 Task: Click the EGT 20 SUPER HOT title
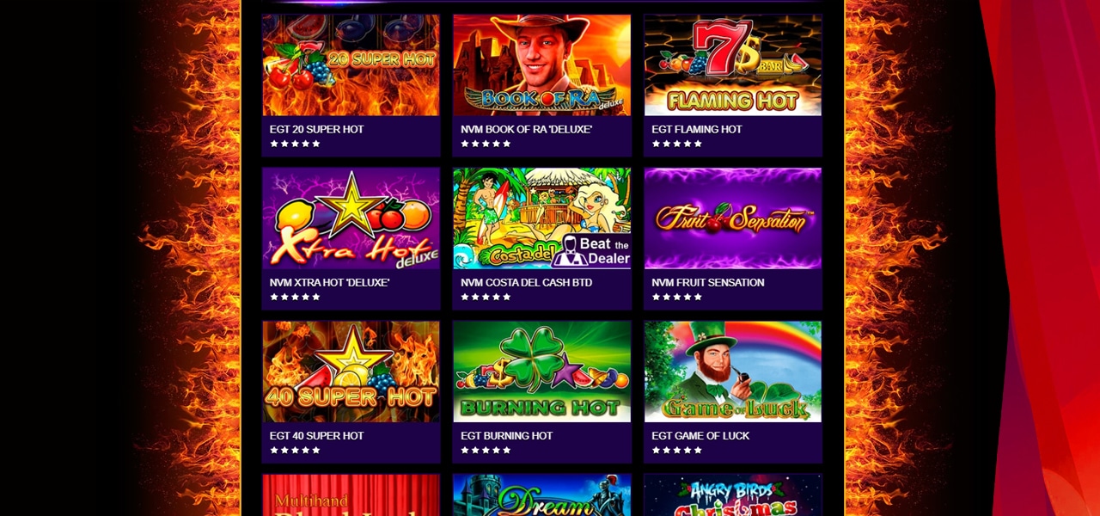click(316, 129)
